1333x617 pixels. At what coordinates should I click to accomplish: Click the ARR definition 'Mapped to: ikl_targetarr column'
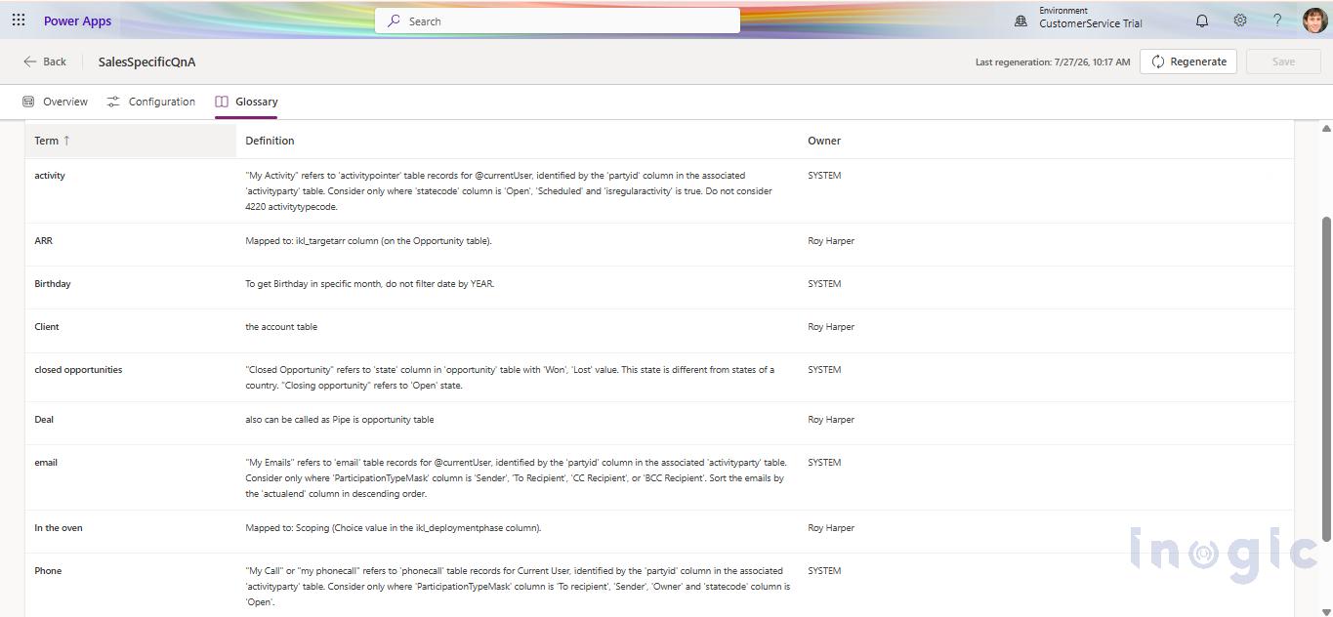click(368, 241)
